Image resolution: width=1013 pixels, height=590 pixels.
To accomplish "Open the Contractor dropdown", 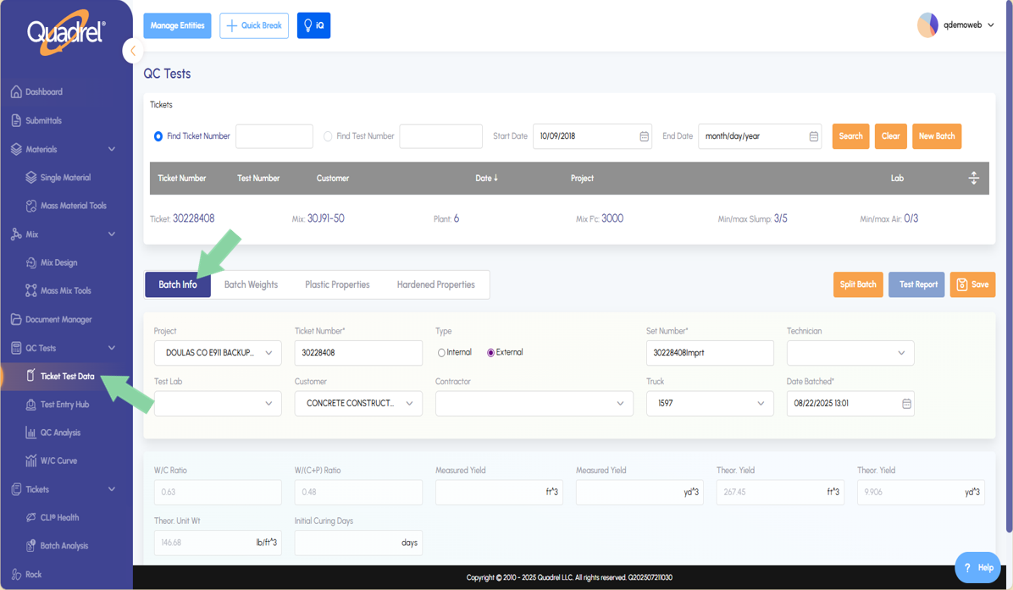I will click(534, 404).
